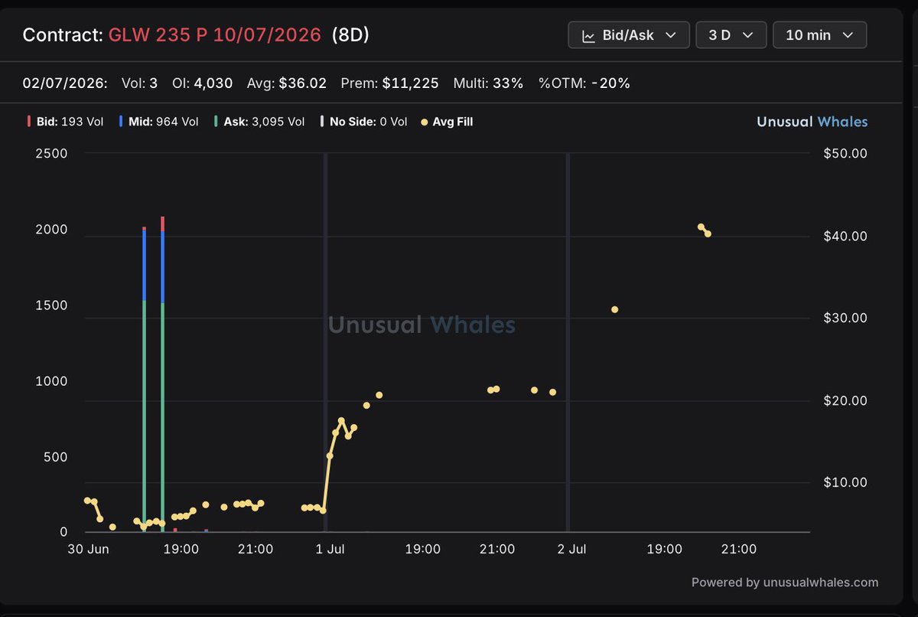Open the 3 D time range dropdown
The height and width of the screenshot is (617, 918).
pyautogui.click(x=731, y=35)
